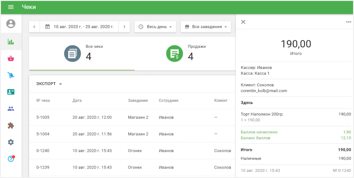
Task: Click Кассир: Иванов in receipt panel
Action: [256, 68]
